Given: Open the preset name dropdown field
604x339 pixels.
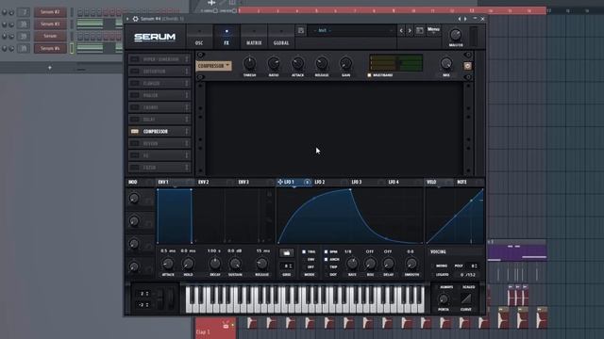Looking at the screenshot, I should 352,30.
